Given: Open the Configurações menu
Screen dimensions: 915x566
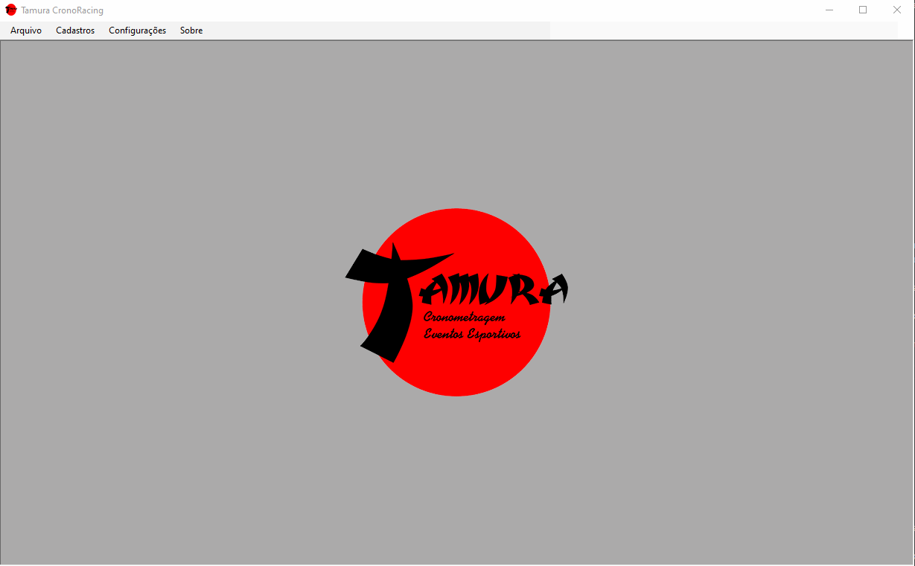Looking at the screenshot, I should tap(137, 30).
